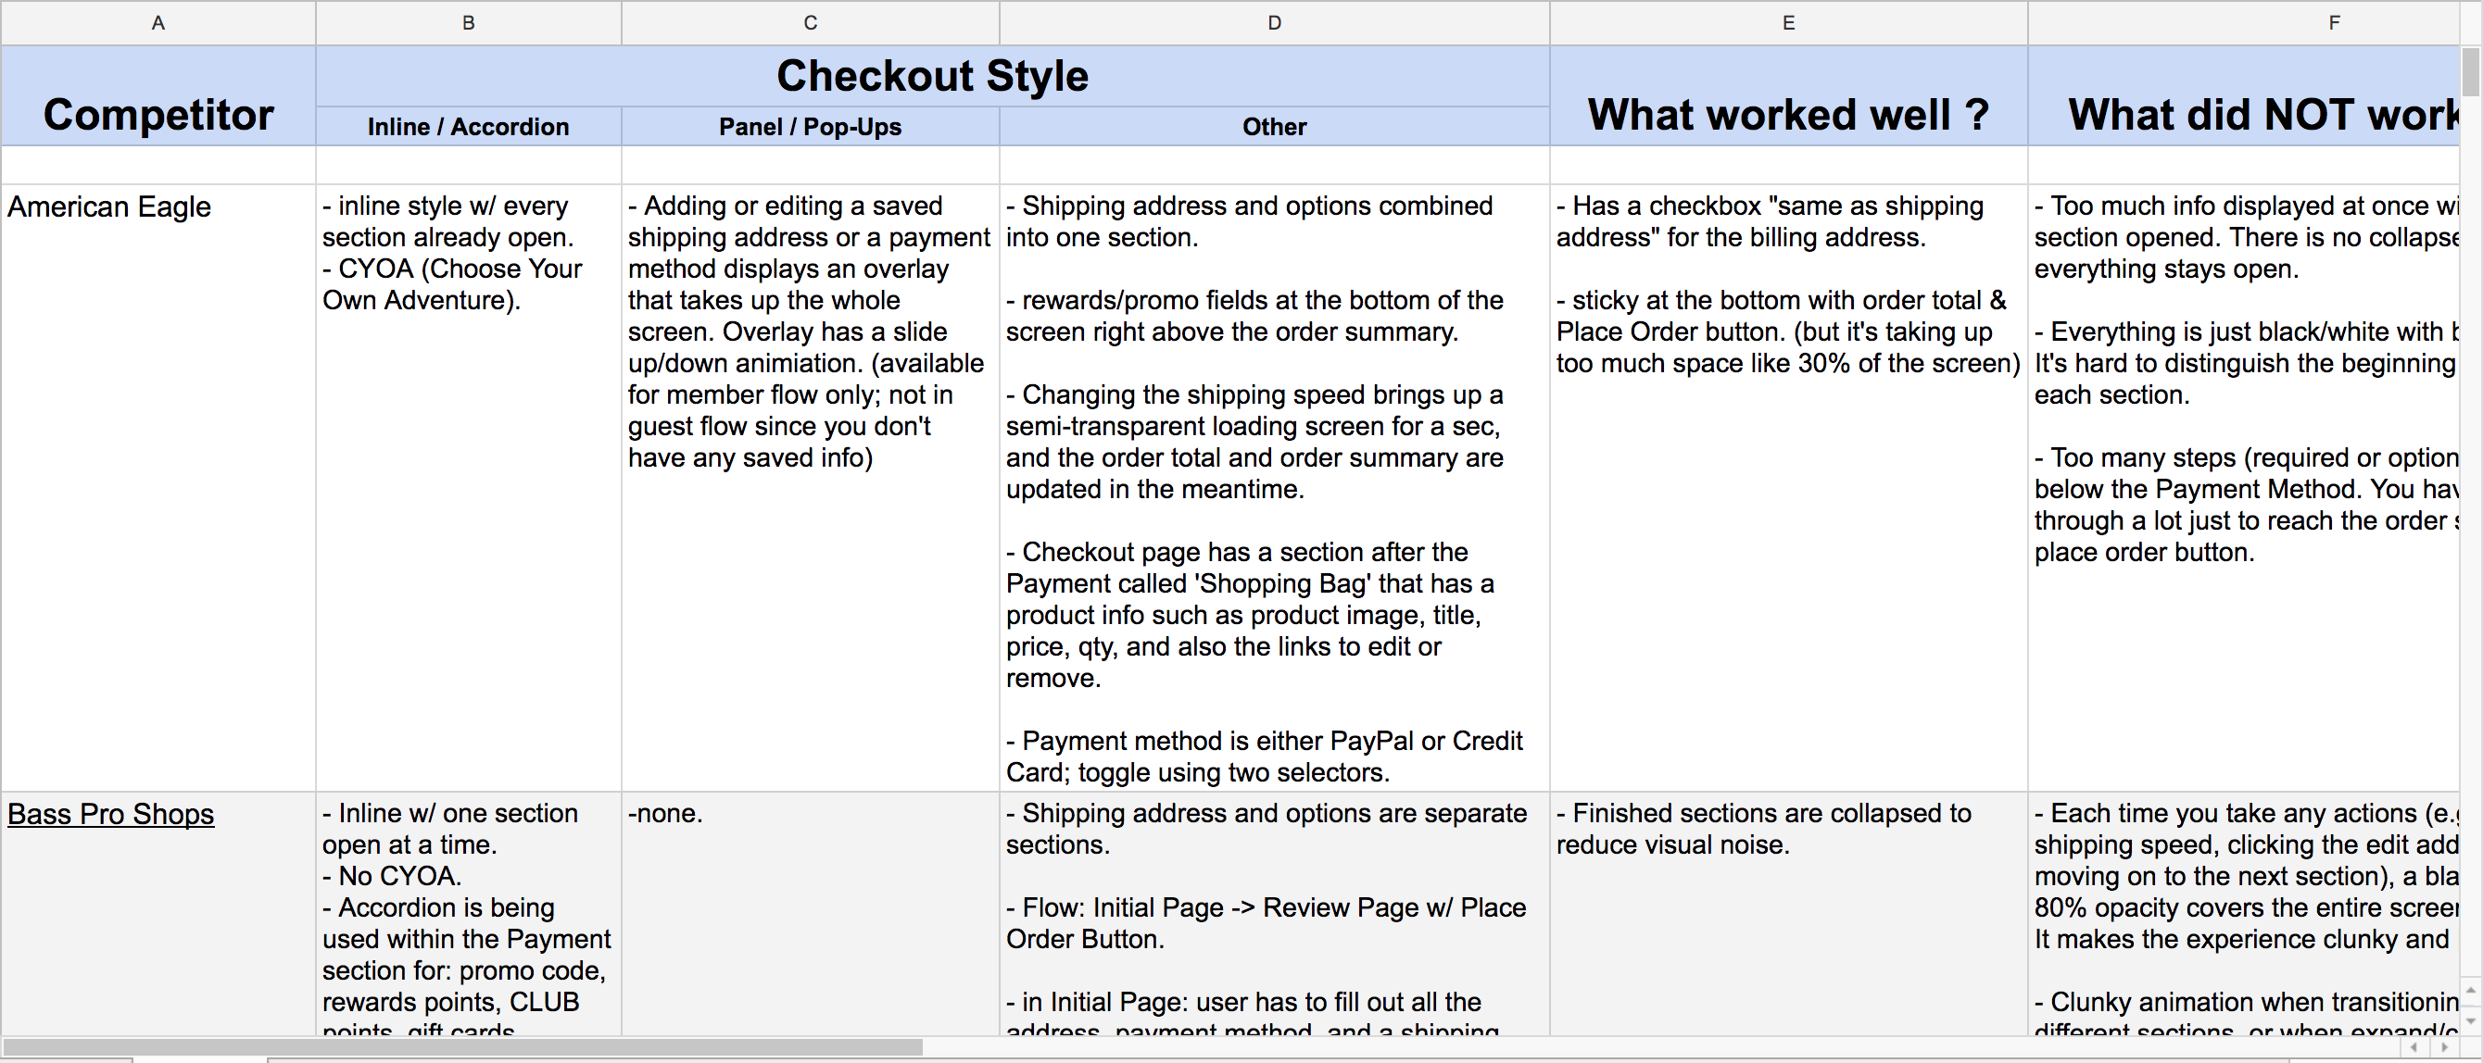The height and width of the screenshot is (1063, 2483).
Task: Select column A header
Action: 158,22
